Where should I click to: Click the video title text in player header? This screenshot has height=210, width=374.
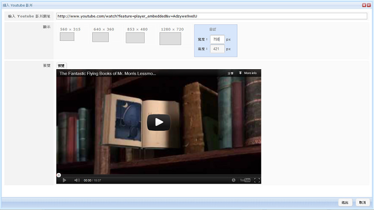pos(108,73)
